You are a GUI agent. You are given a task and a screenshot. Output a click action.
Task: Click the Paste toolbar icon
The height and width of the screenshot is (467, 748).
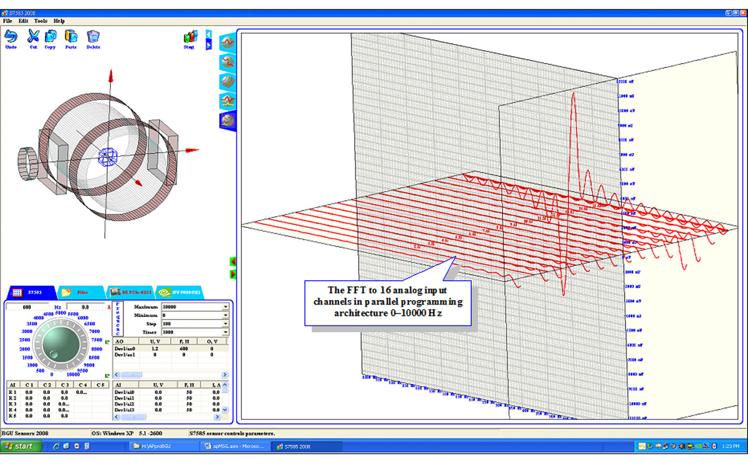tap(71, 37)
